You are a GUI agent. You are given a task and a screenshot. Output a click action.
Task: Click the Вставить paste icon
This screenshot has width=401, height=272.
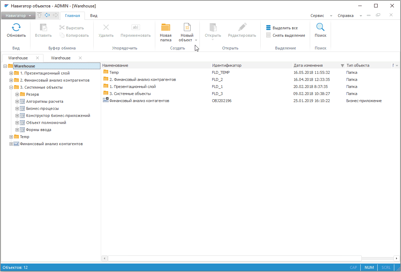[43, 27]
